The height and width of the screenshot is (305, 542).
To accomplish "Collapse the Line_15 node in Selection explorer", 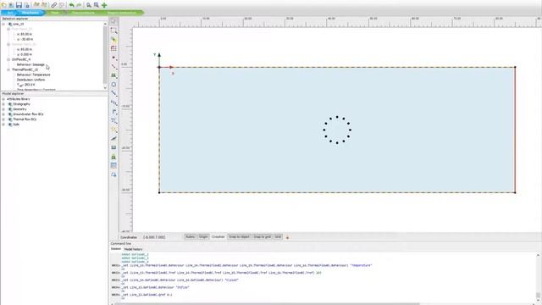I will (x=3, y=25).
